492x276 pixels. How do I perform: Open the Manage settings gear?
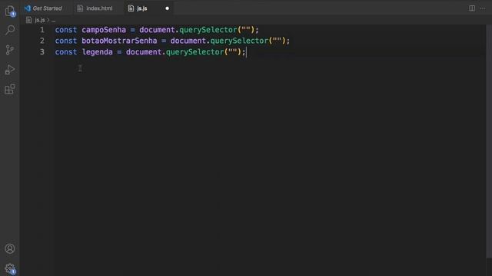[x=10, y=268]
